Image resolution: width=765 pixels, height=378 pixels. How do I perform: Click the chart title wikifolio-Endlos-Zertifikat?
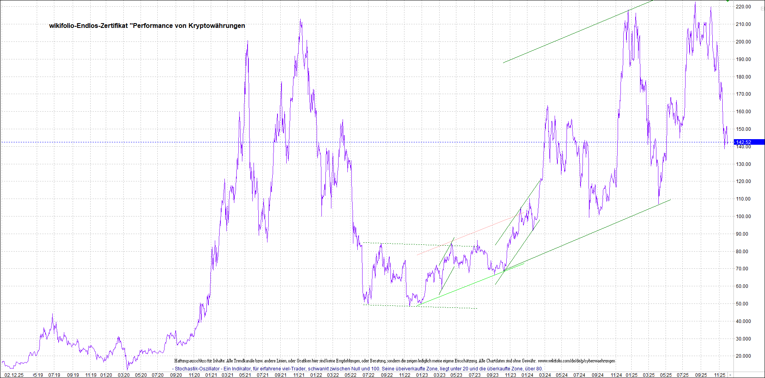click(147, 26)
